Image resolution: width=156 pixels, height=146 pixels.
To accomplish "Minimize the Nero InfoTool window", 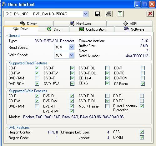I will point(138,4).
